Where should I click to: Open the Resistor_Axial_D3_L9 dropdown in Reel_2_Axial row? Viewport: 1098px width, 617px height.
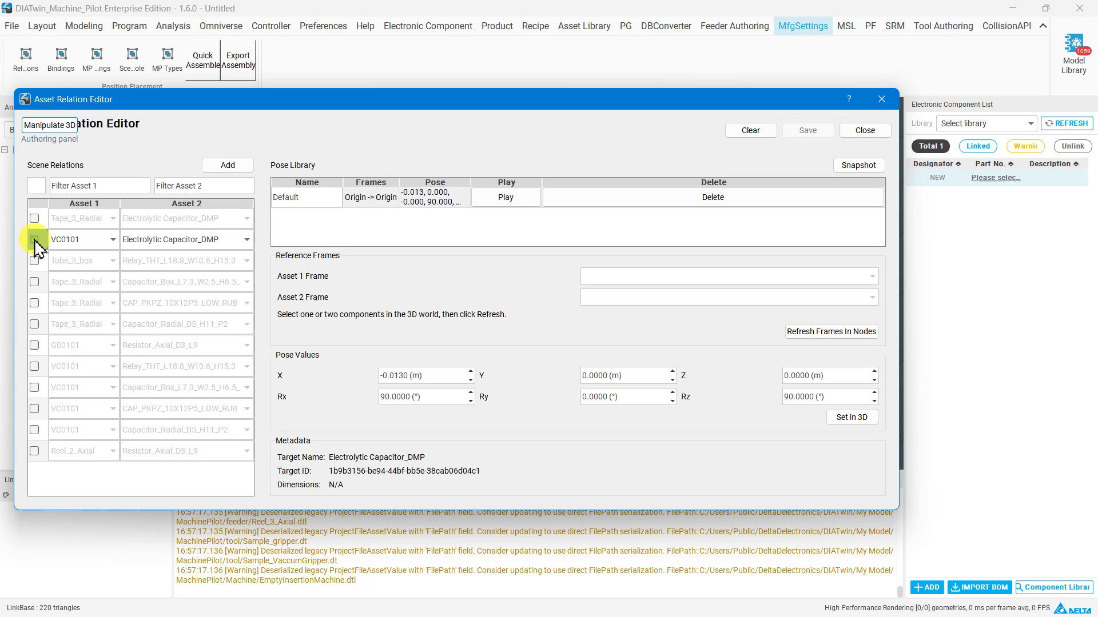click(x=186, y=451)
